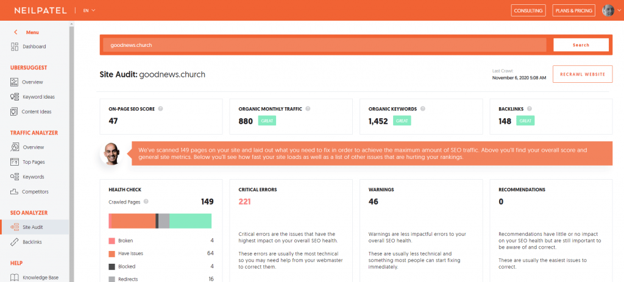Open Content Ideas in sidebar

[37, 112]
